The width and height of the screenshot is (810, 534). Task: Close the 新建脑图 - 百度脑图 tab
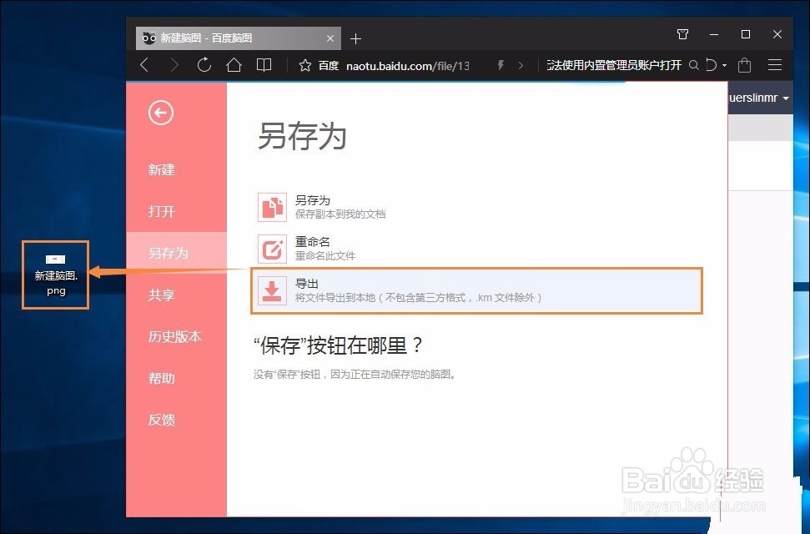pos(330,38)
